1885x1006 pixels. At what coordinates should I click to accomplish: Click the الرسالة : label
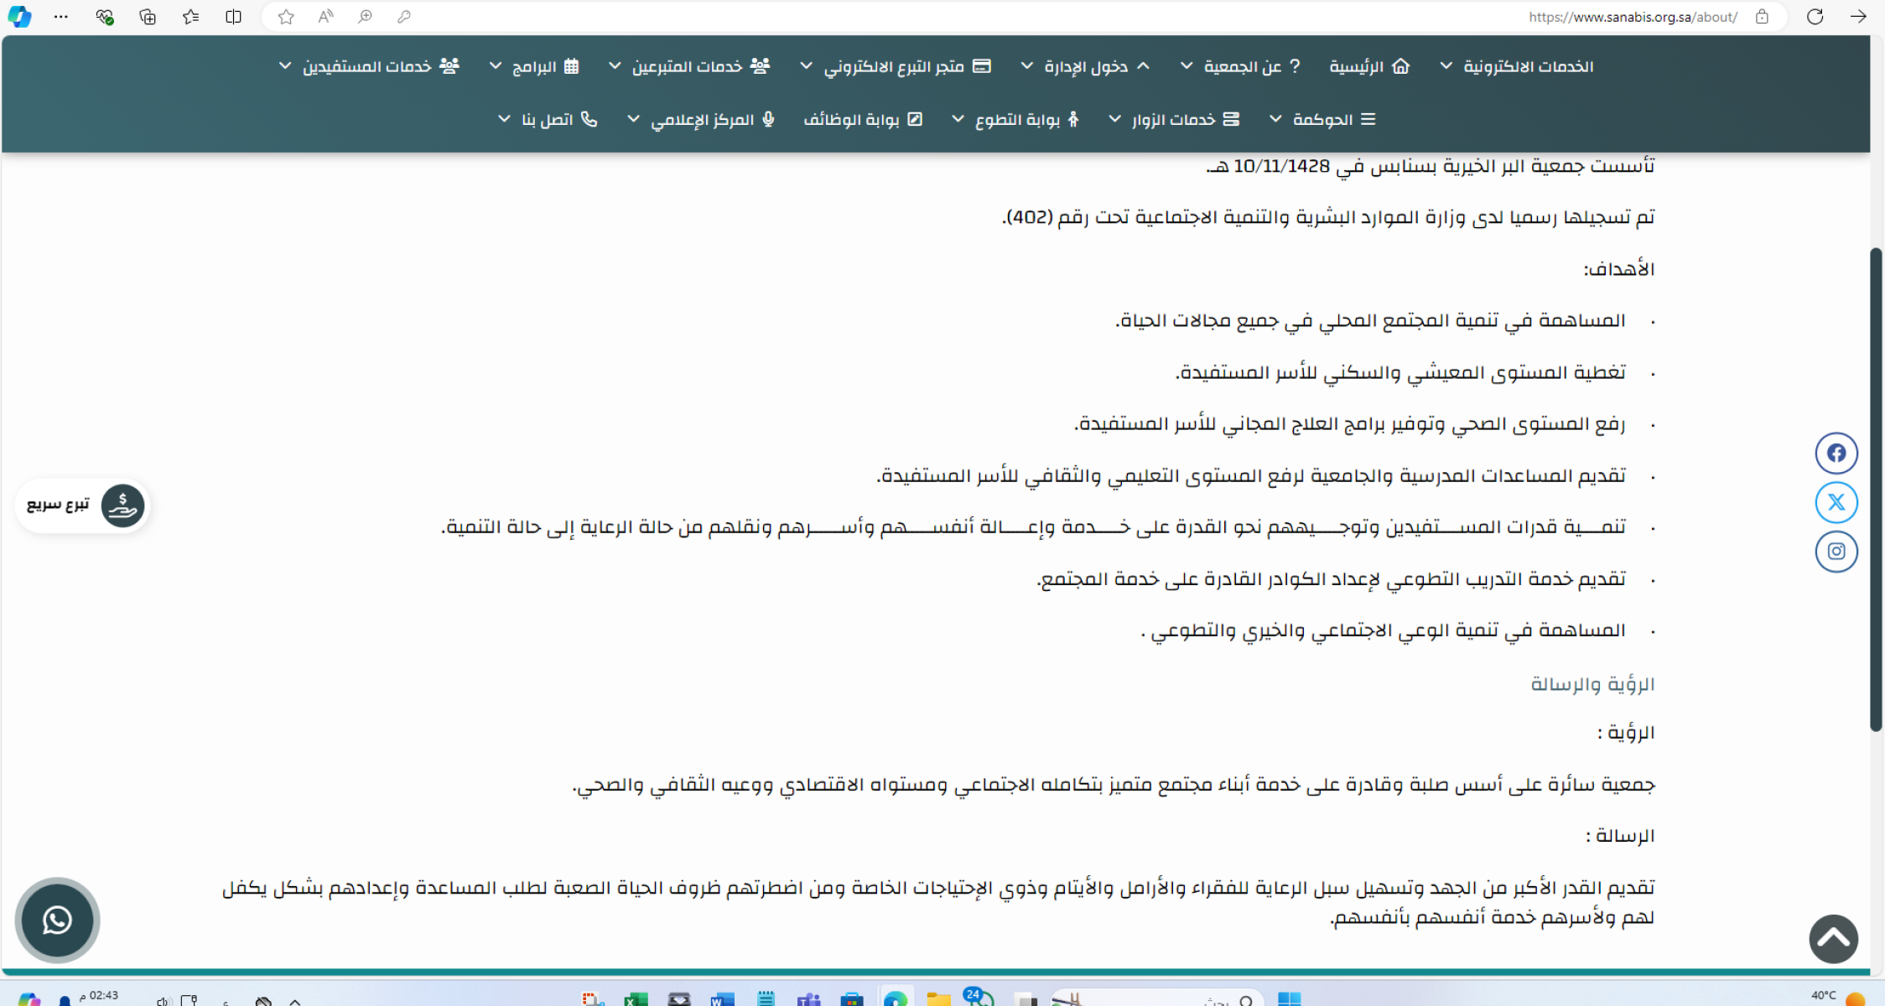[x=1620, y=836]
